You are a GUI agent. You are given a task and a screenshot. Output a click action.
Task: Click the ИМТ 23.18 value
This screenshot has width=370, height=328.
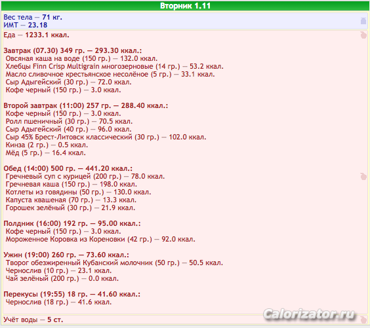pyautogui.click(x=26, y=25)
